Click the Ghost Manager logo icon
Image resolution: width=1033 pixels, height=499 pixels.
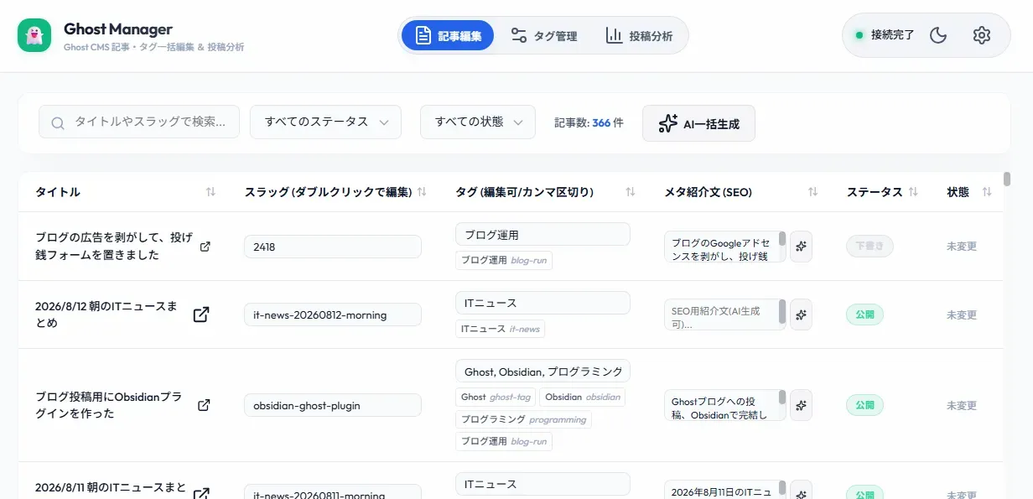click(x=34, y=35)
